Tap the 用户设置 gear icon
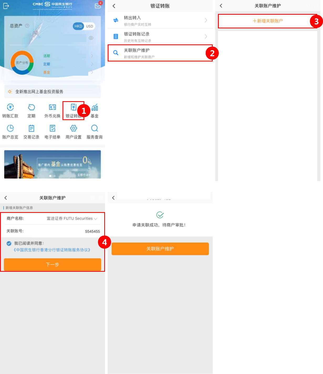Image resolution: width=323 pixels, height=374 pixels. pyautogui.click(x=74, y=128)
